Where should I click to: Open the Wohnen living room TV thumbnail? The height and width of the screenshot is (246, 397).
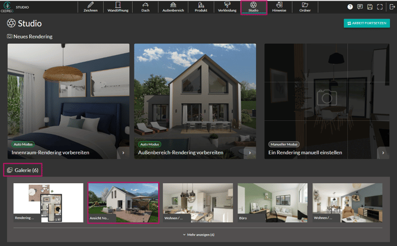click(x=347, y=203)
